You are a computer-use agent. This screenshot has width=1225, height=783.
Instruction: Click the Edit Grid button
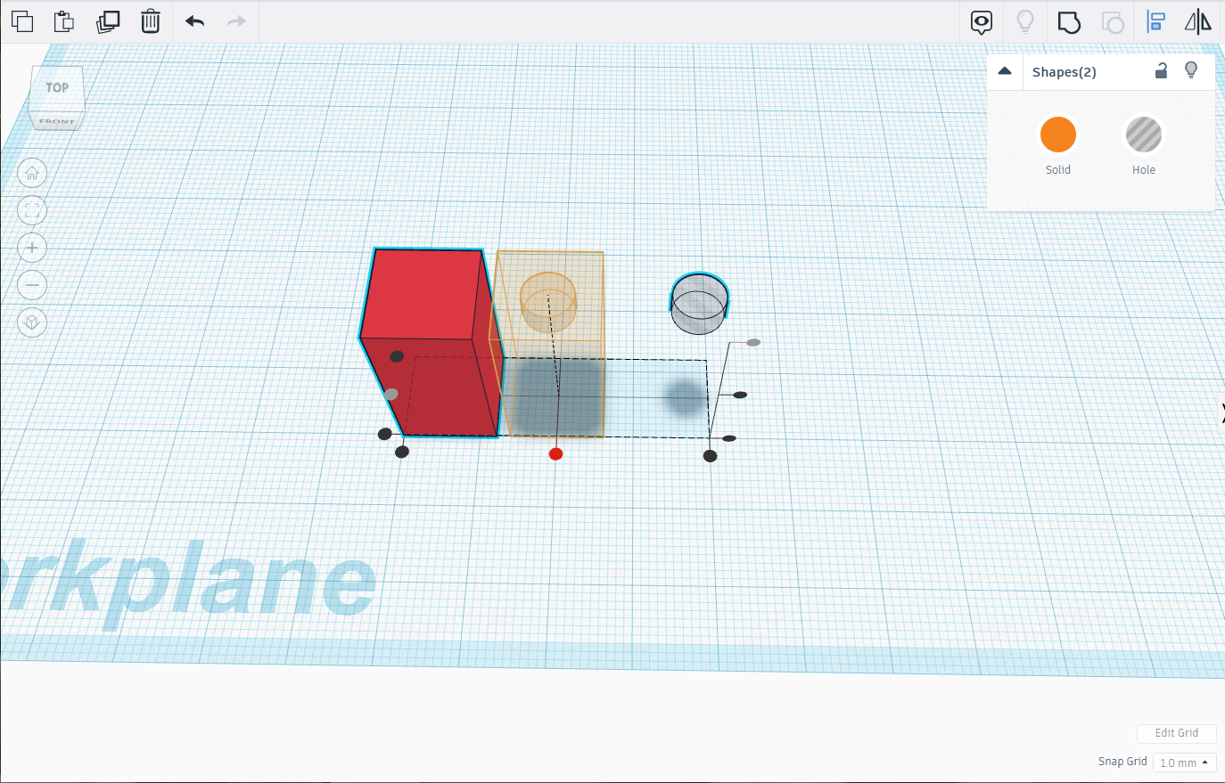coord(1176,733)
